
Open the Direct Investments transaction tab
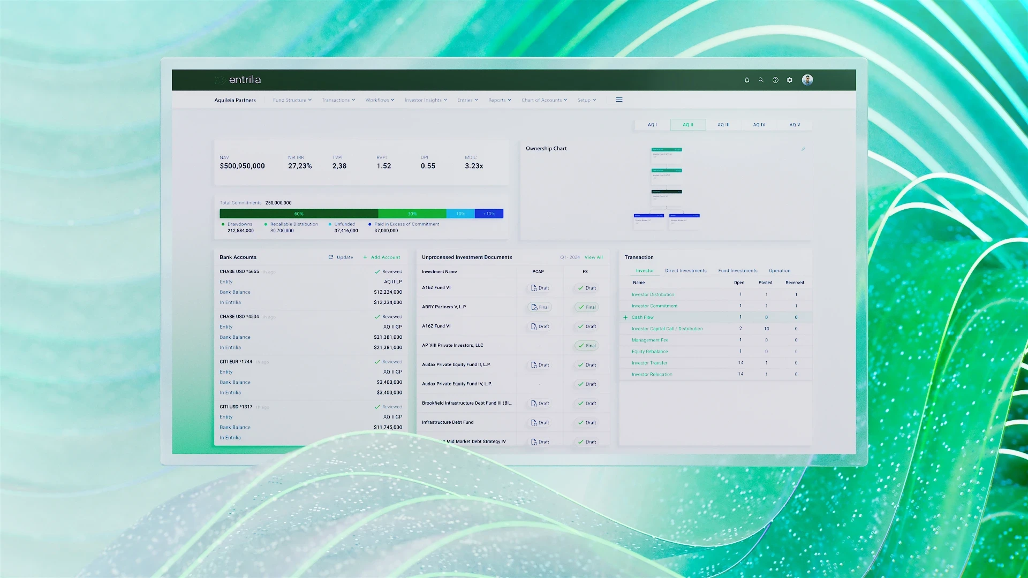click(686, 271)
